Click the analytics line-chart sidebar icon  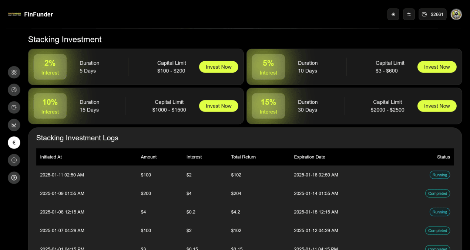(14, 125)
